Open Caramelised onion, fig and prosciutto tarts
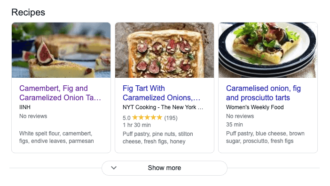This screenshot has height=186, width=330. point(263,93)
